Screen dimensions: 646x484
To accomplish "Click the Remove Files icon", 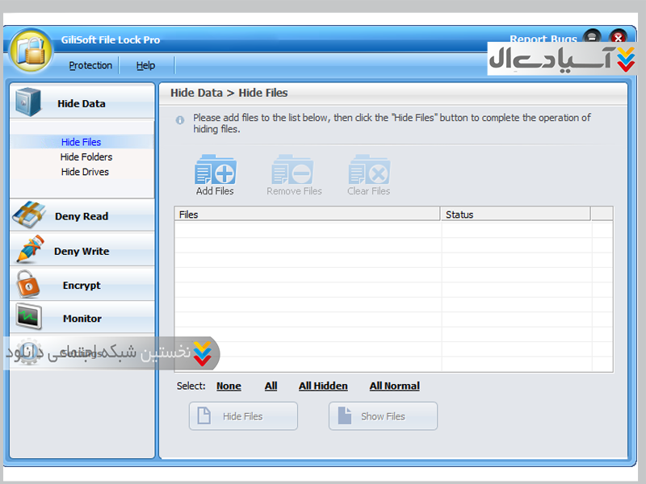I will point(292,170).
